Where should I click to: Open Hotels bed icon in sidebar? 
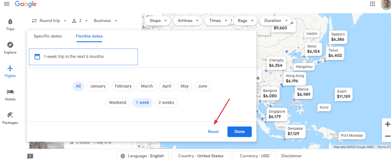pyautogui.click(x=10, y=95)
